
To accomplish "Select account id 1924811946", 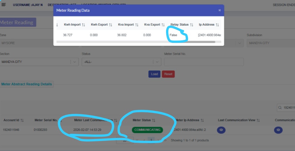I will tap(11, 130).
